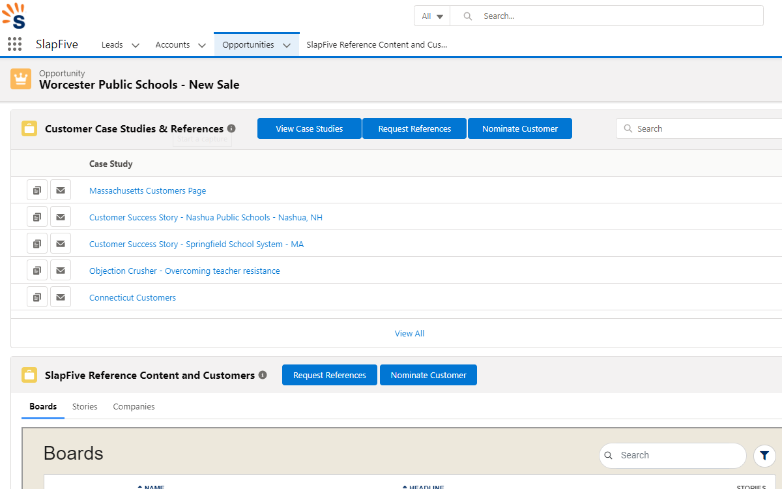
Task: Copy link for Massachusetts Customers Page
Action: (37, 190)
